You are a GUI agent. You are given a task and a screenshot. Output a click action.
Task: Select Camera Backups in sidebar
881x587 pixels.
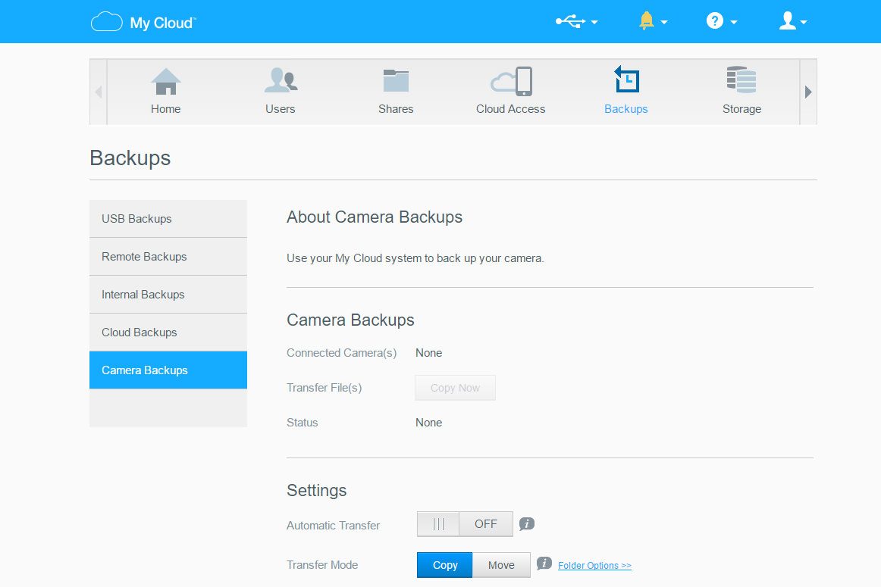pyautogui.click(x=168, y=370)
